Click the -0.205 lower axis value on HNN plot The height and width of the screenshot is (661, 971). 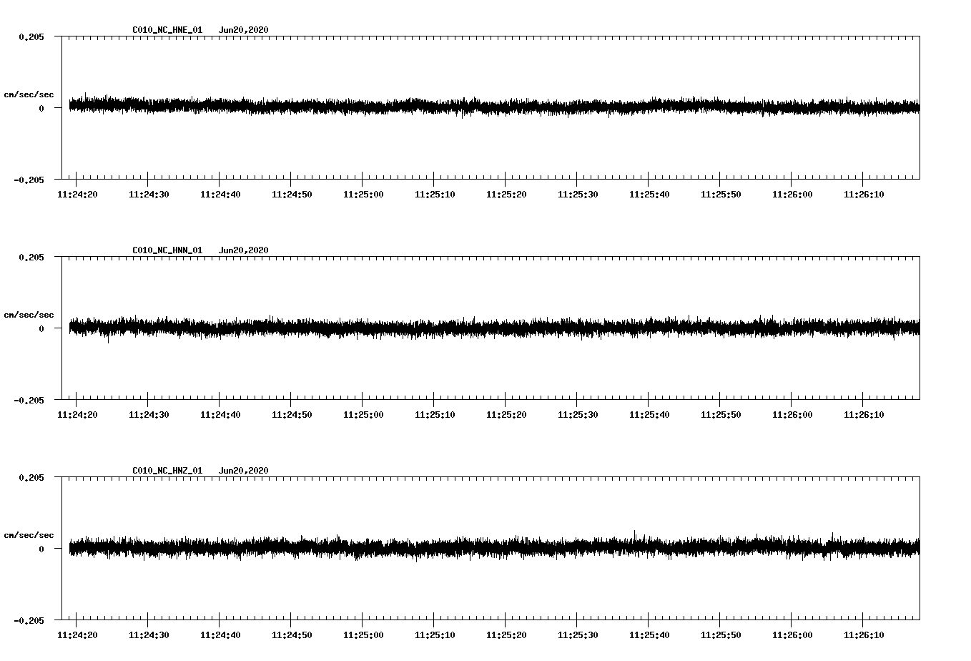click(x=29, y=400)
